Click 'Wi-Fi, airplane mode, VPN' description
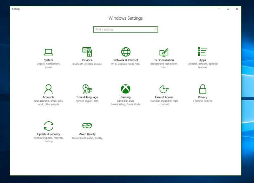254x183 pixels. coord(126,64)
